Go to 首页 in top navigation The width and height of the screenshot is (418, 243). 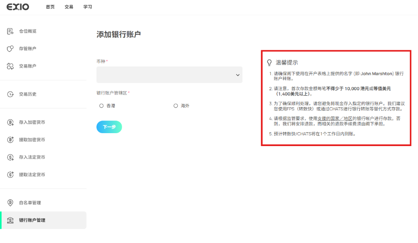tap(50, 7)
